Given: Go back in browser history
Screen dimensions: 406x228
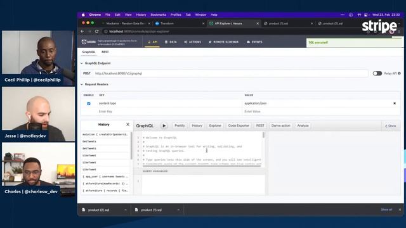Looking at the screenshot, I should (x=82, y=31).
